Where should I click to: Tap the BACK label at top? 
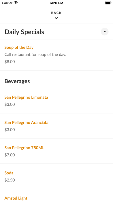tap(56, 13)
